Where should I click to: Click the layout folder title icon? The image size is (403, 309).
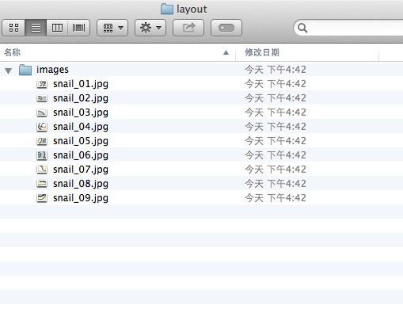point(167,9)
